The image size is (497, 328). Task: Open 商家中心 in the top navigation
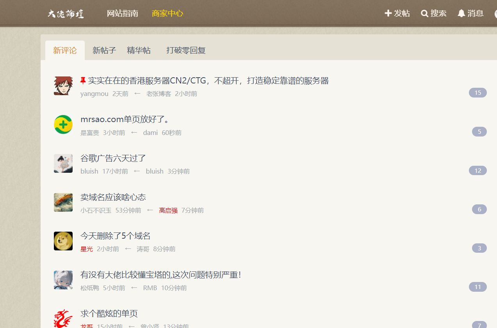(x=167, y=13)
